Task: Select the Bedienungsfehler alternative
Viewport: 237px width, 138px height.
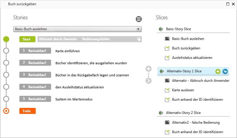Action: pyautogui.click(x=96, y=39)
